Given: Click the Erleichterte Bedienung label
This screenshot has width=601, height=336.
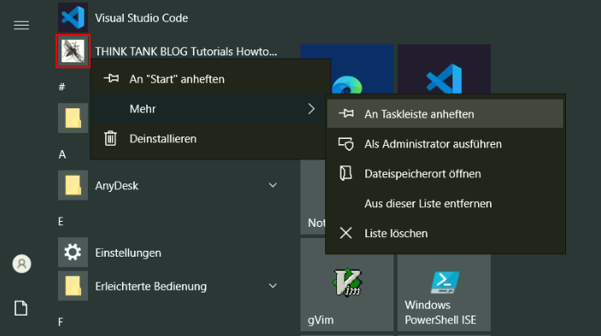Looking at the screenshot, I should point(150,287).
